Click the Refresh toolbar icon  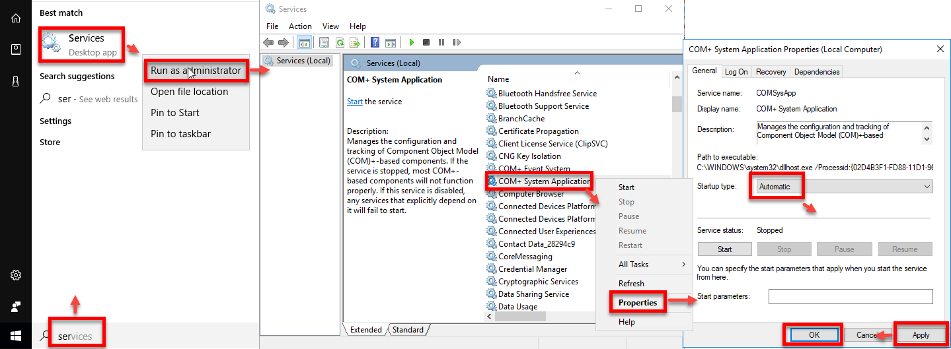pyautogui.click(x=340, y=42)
